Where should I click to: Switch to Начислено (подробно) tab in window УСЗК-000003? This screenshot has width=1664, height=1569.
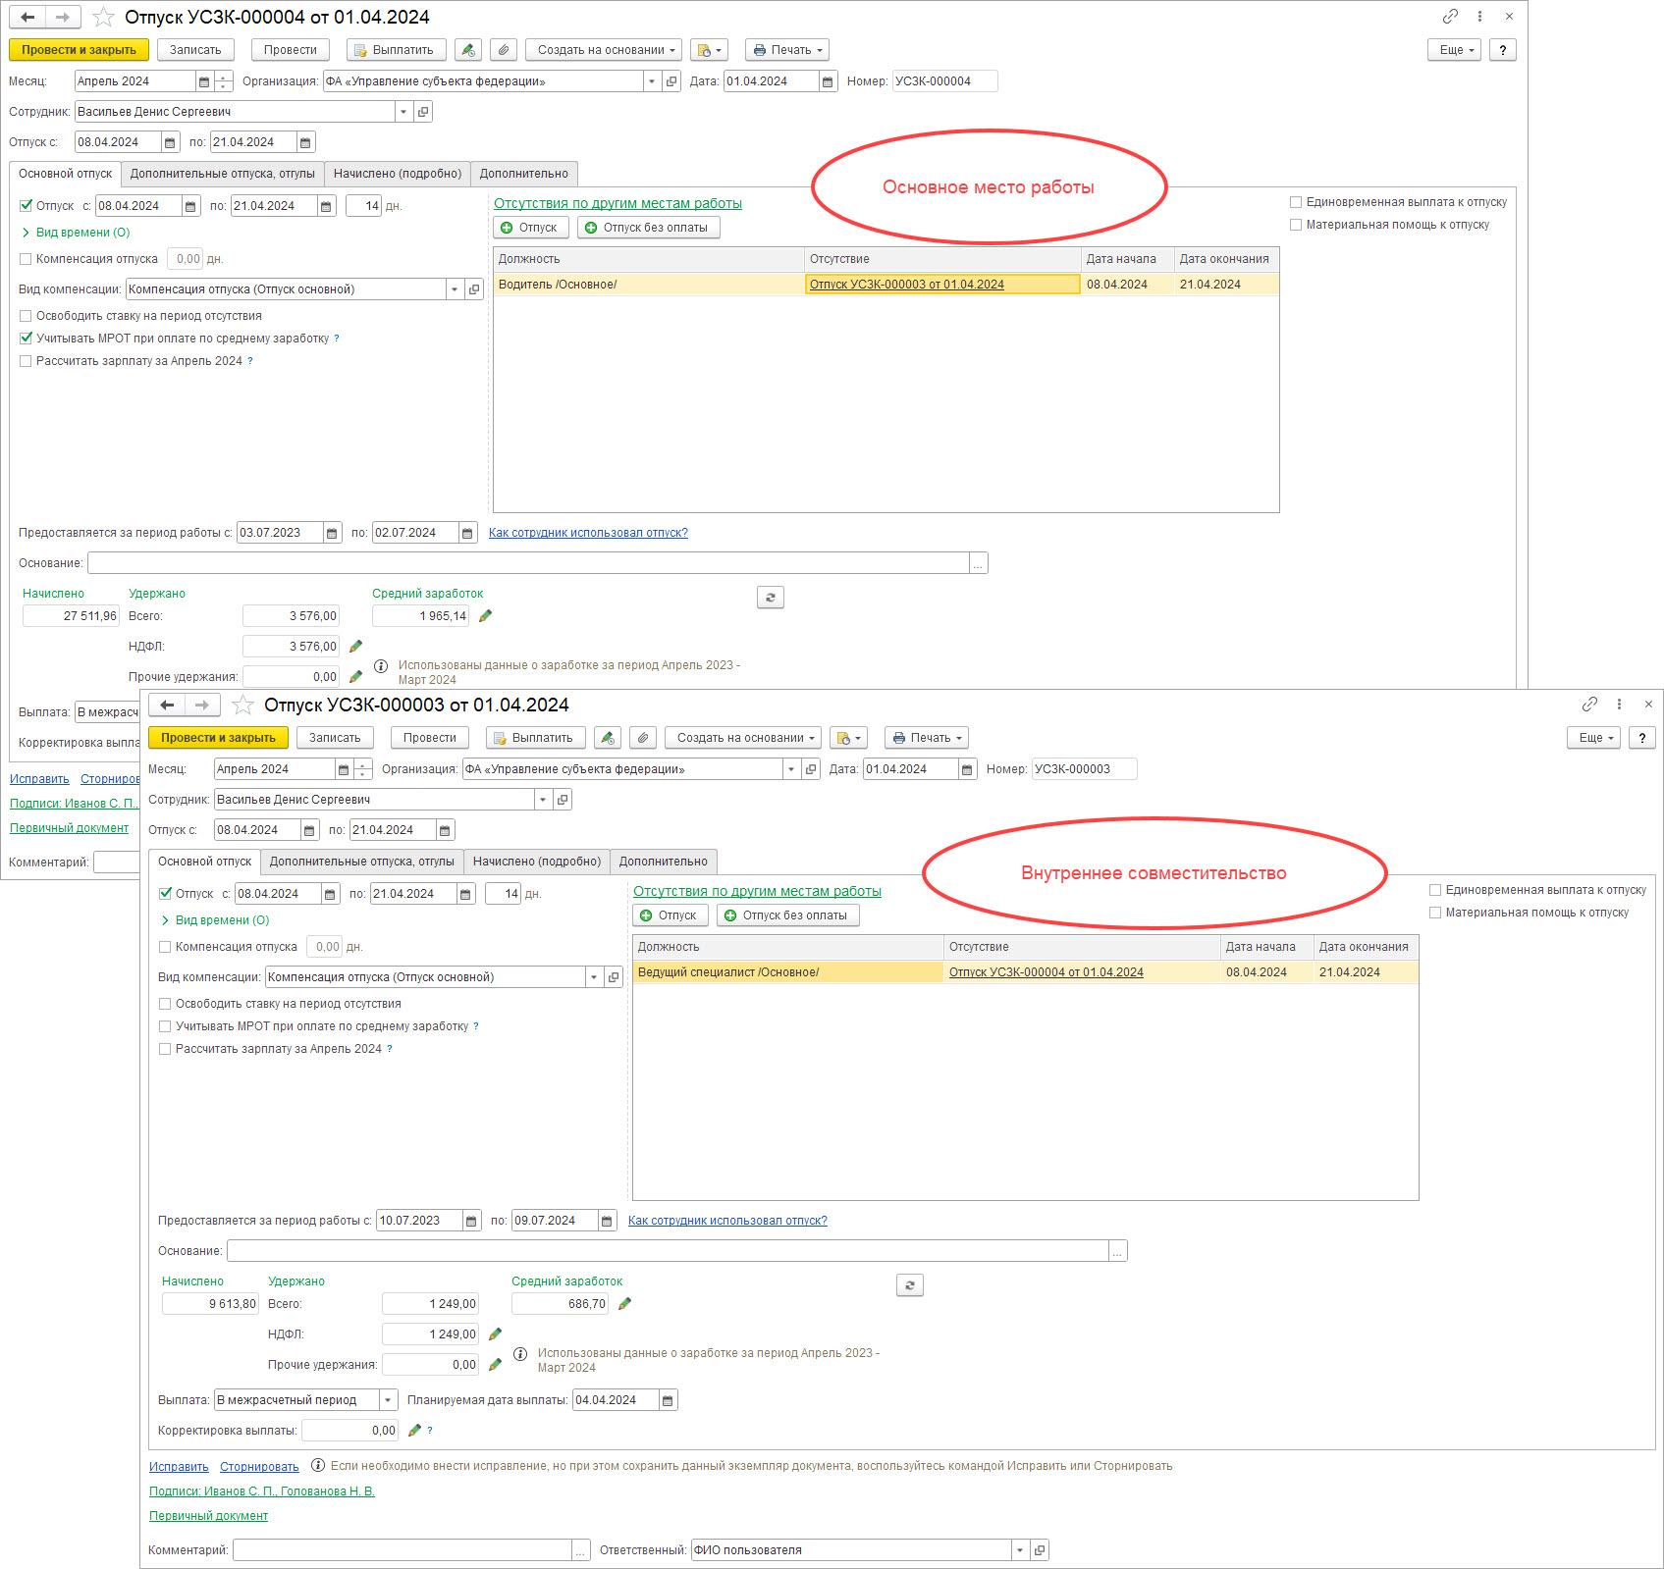(x=537, y=862)
